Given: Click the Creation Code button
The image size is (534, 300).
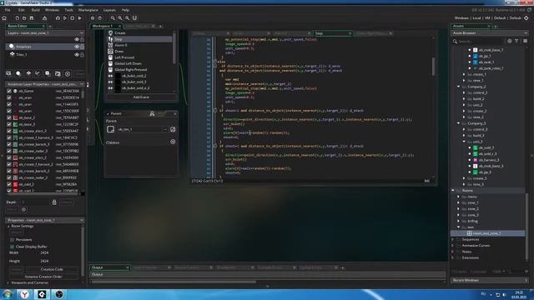Looking at the screenshot, I should (52, 269).
